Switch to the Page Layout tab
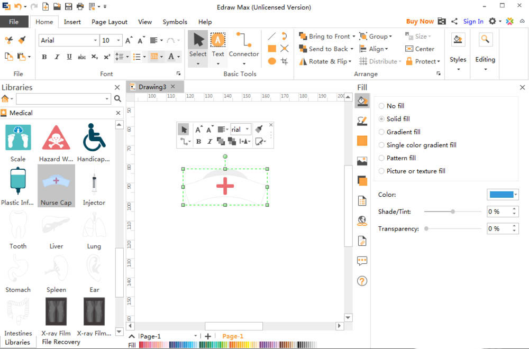The height and width of the screenshot is (349, 529). pos(110,22)
